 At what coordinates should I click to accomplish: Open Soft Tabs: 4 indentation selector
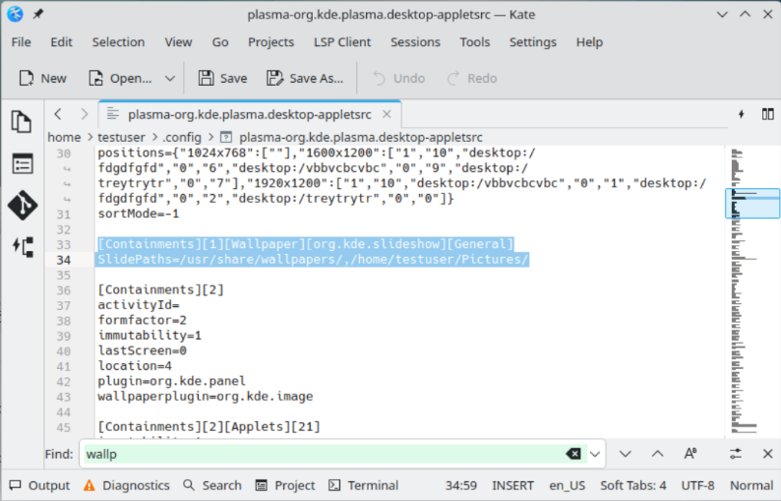coord(632,485)
